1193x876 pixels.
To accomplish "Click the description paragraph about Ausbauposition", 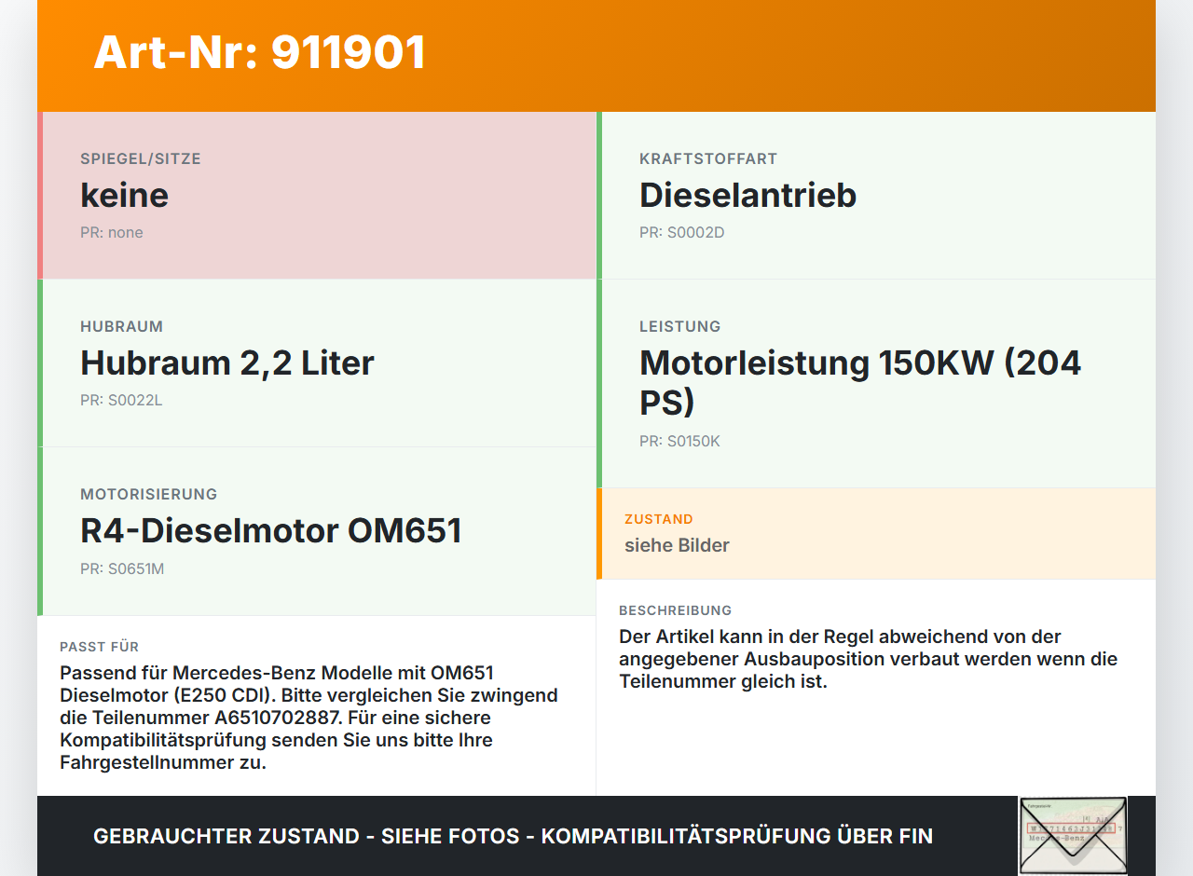I will tap(868, 659).
